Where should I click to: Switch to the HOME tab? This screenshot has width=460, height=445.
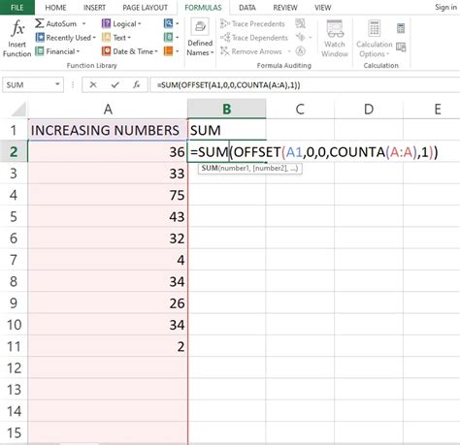click(x=55, y=8)
